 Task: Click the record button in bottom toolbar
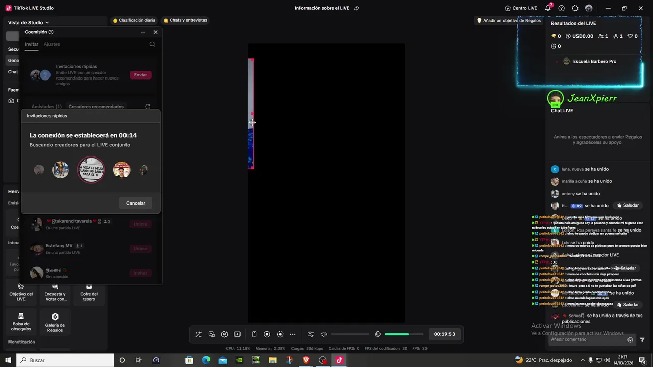(x=267, y=334)
